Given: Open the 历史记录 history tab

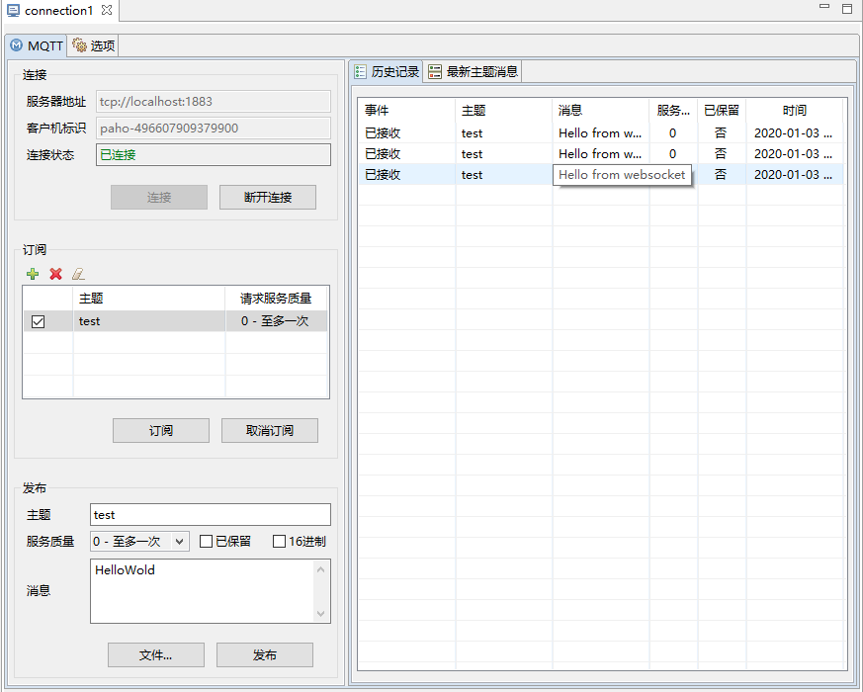Looking at the screenshot, I should coord(387,71).
